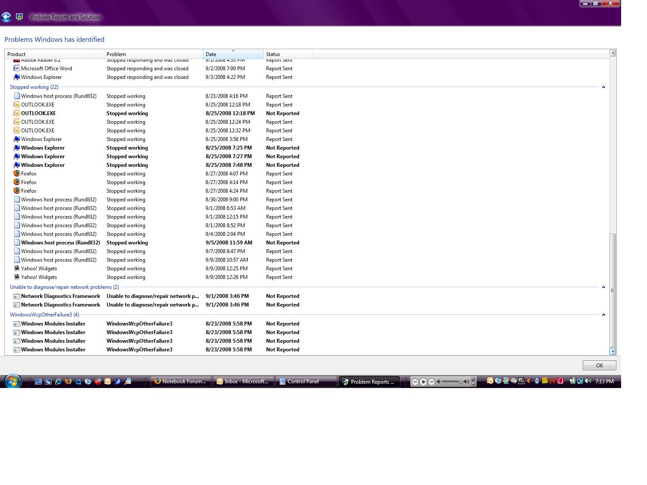This screenshot has width=647, height=485.
Task: Click the Problem Reports taskbar button
Action: click(369, 382)
